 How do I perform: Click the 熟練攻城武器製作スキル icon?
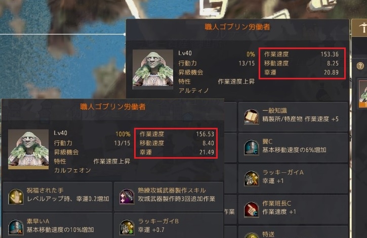coord(127,197)
